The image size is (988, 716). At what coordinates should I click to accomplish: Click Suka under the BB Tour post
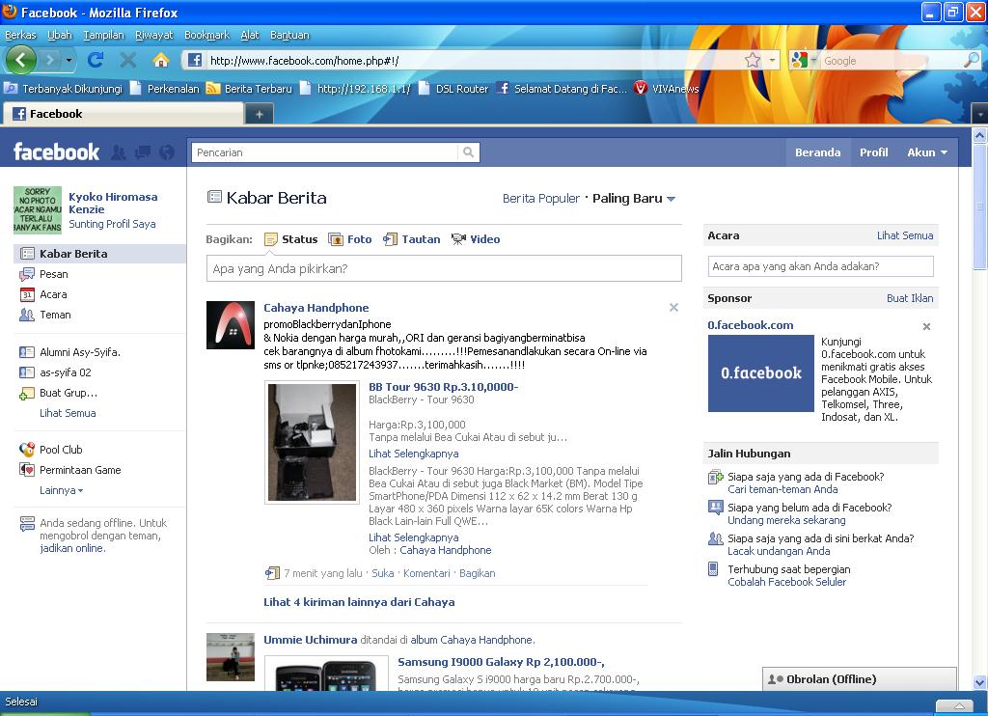(382, 573)
